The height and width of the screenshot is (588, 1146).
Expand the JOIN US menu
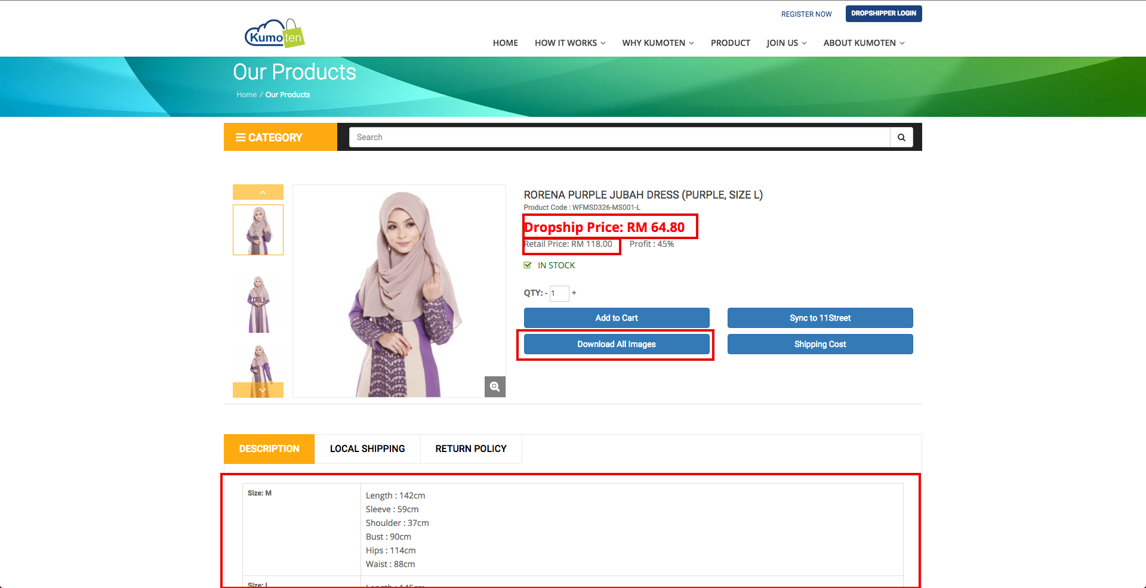click(x=787, y=43)
